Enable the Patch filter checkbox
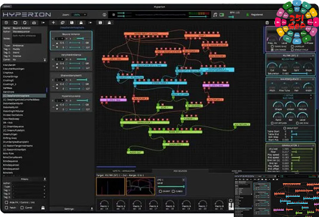The height and width of the screenshot is (217, 319). click(x=7, y=207)
